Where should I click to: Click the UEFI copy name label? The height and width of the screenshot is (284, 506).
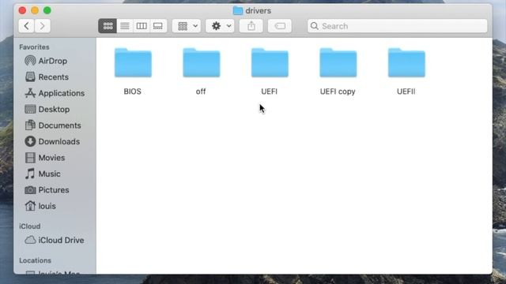coord(338,92)
